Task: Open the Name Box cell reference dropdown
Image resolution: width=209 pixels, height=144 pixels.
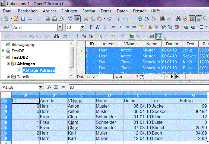Action: click(41, 87)
